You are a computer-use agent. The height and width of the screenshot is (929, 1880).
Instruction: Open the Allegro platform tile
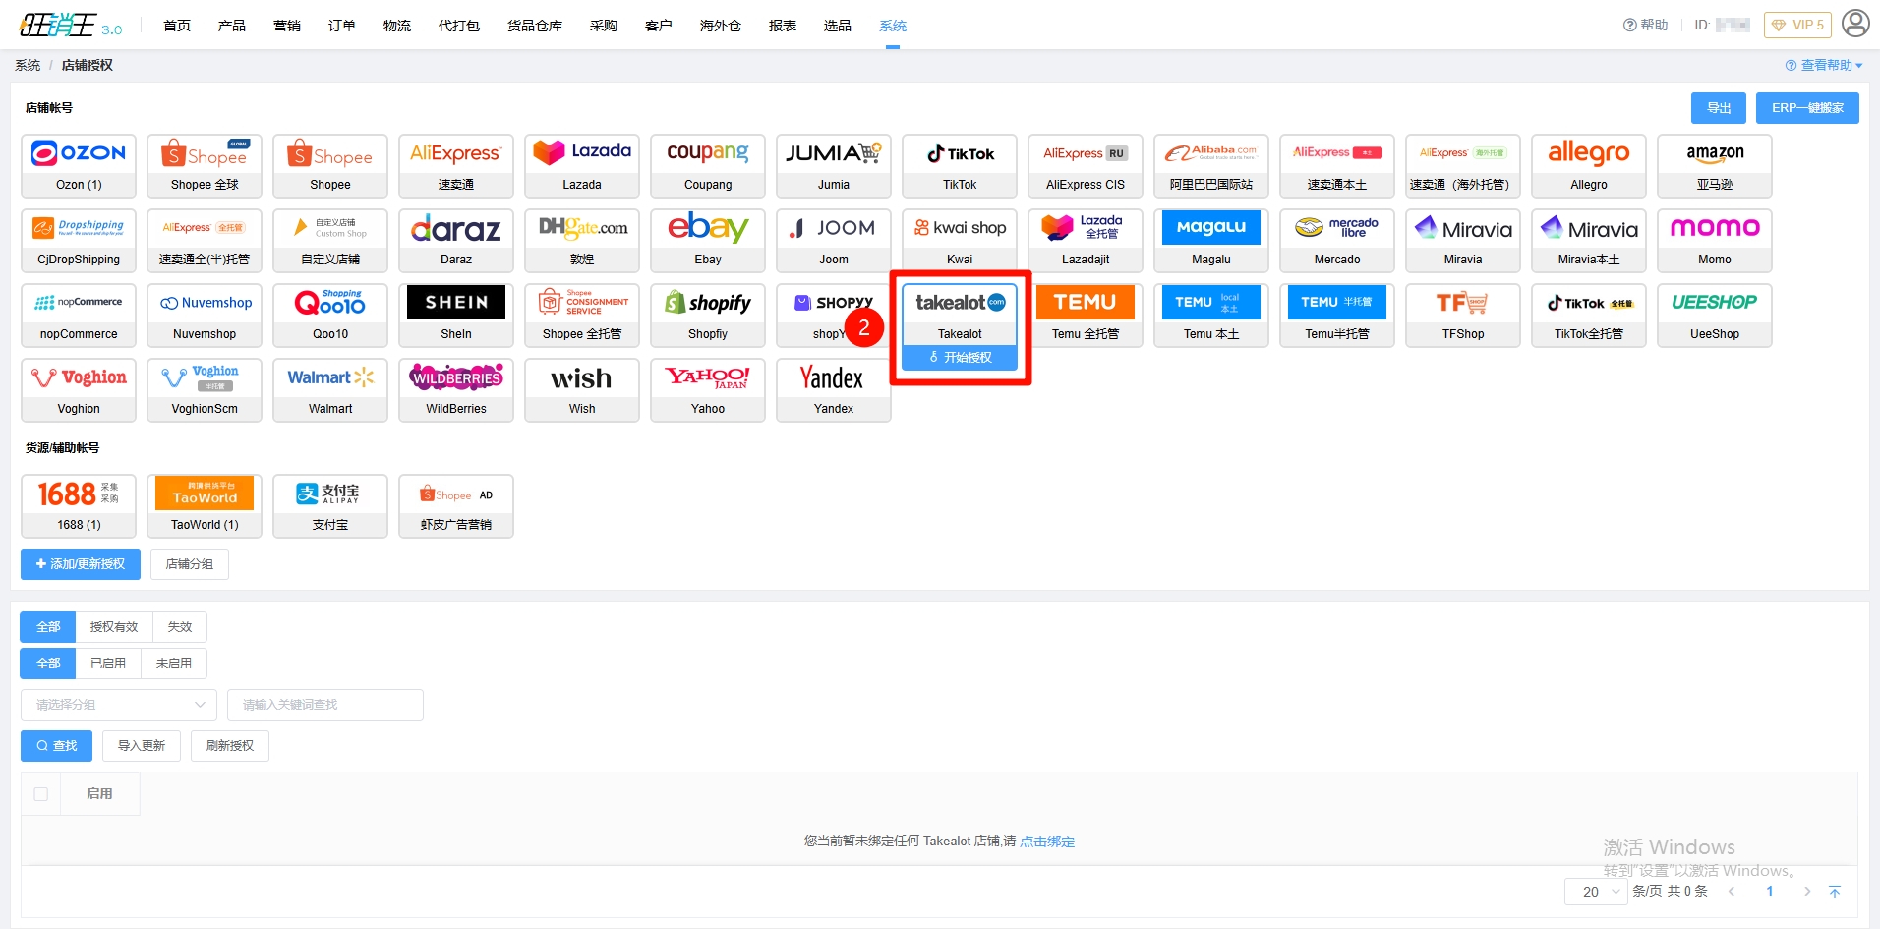click(1589, 166)
